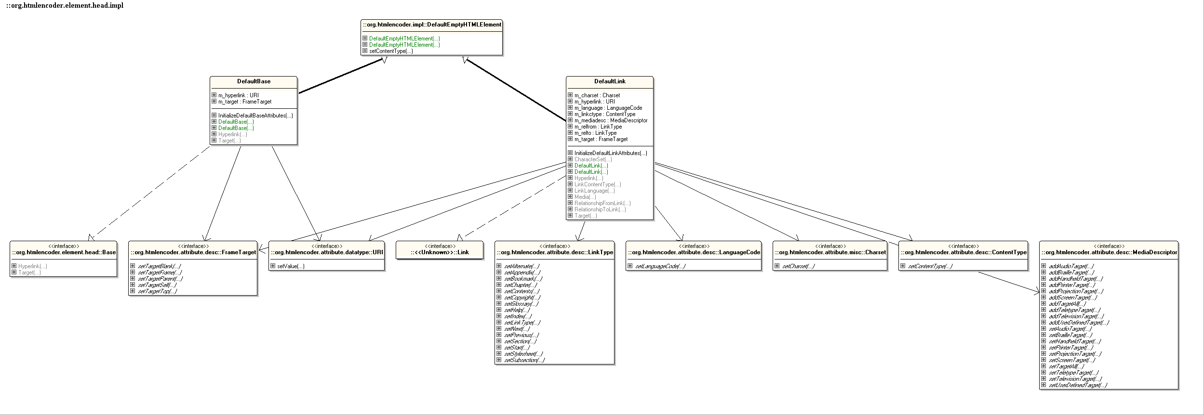Click setContentType(...) text in ContentType interface
Screen dimensions: 1204x415
[x=930, y=266]
